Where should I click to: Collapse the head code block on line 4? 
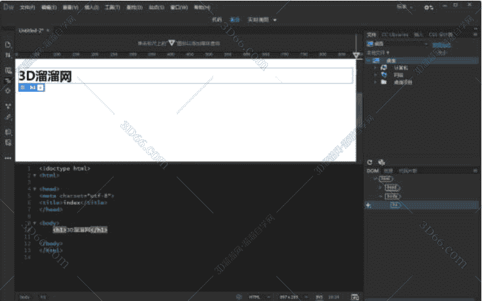tap(34, 189)
